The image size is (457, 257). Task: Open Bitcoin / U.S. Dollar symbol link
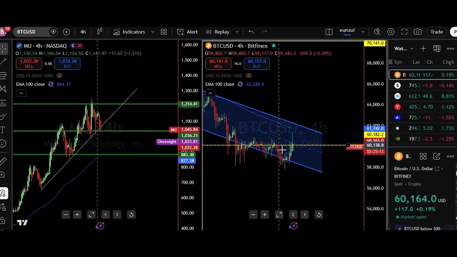coord(417,168)
